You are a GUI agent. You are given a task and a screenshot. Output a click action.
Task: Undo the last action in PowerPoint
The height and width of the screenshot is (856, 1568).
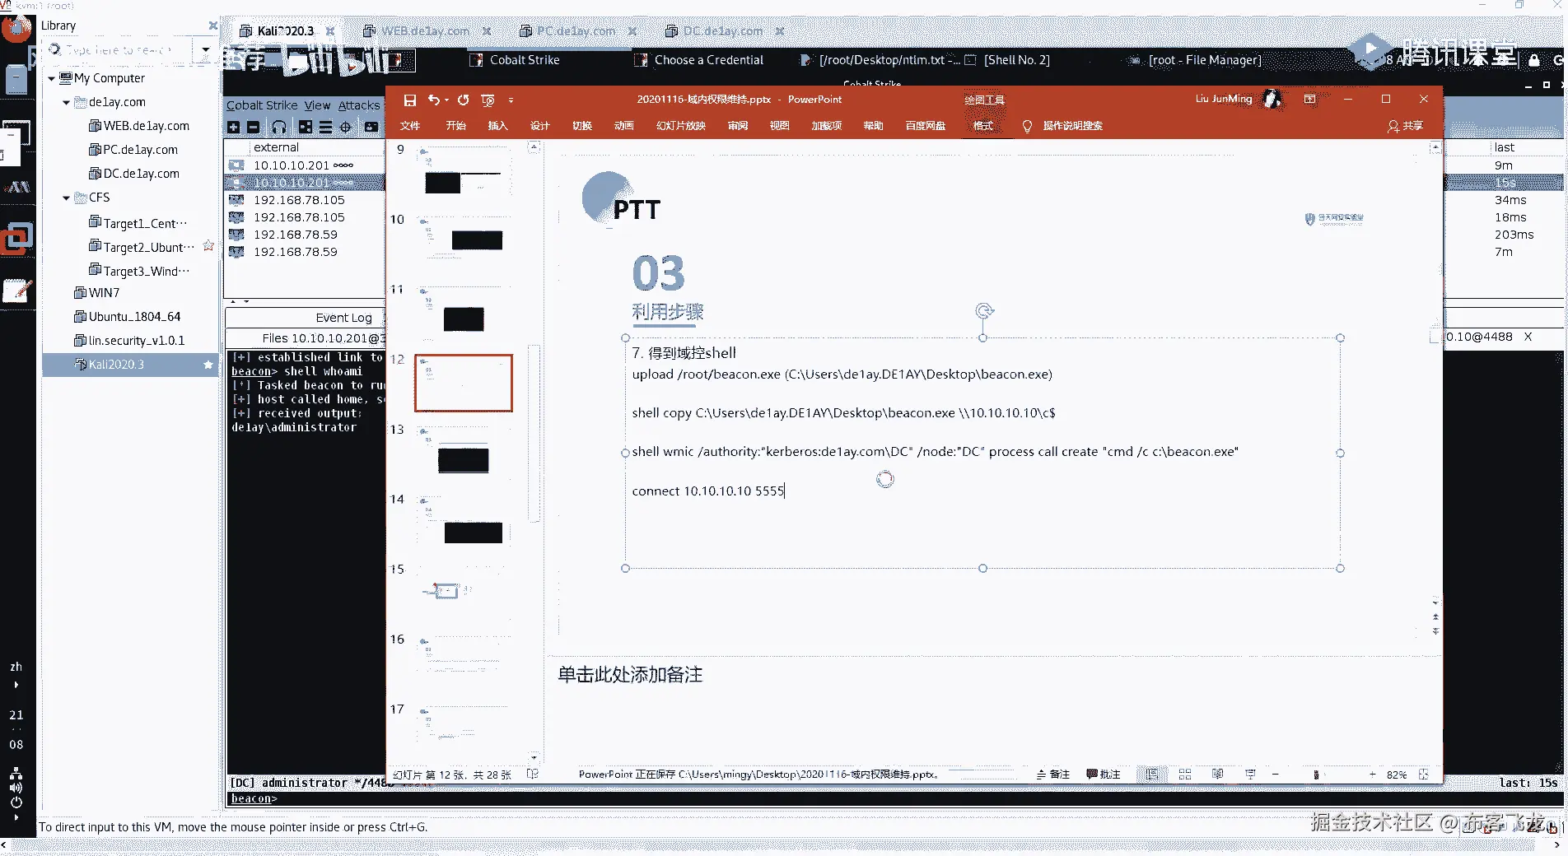tap(434, 100)
